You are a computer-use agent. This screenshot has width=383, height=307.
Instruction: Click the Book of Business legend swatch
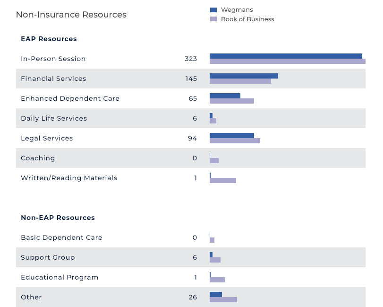click(213, 19)
